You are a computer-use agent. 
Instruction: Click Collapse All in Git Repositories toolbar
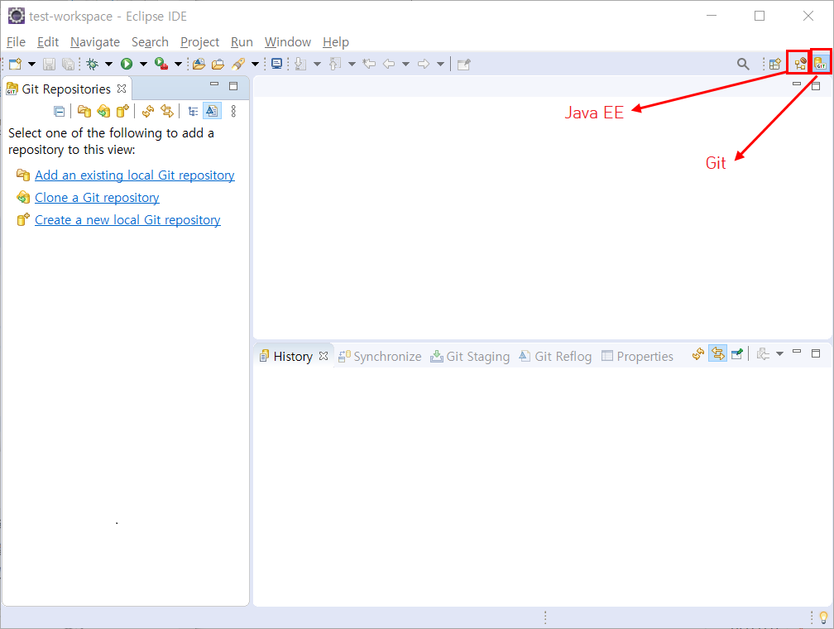60,111
